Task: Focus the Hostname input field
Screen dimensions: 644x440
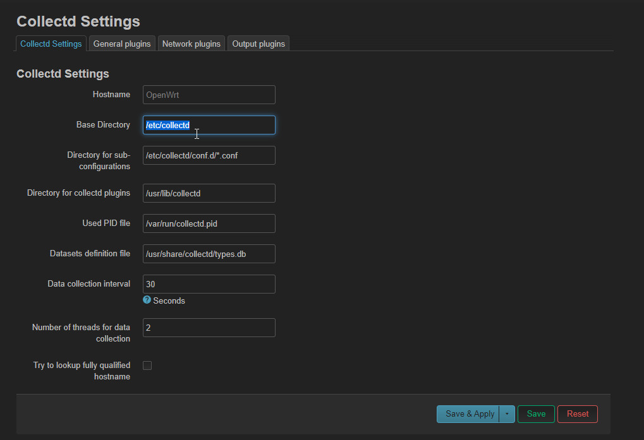Action: [209, 95]
